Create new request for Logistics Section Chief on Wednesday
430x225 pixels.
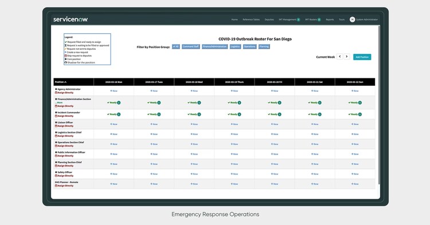click(x=194, y=134)
